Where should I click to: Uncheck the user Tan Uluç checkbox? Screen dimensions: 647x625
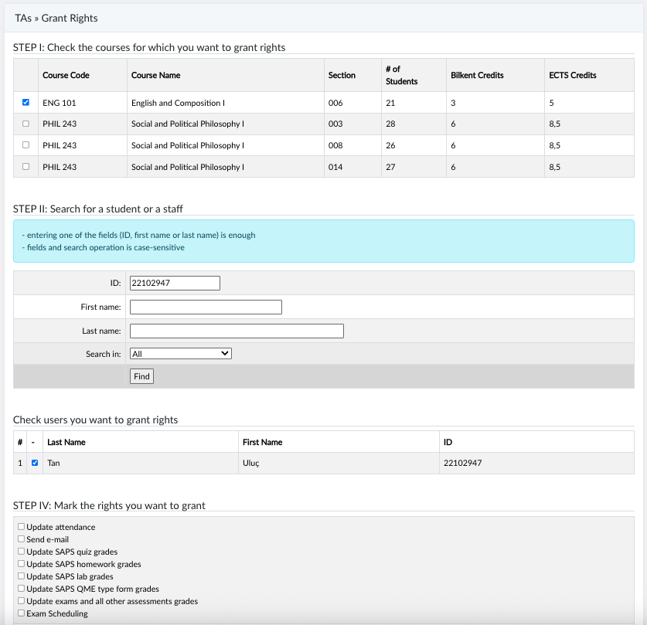coord(35,463)
